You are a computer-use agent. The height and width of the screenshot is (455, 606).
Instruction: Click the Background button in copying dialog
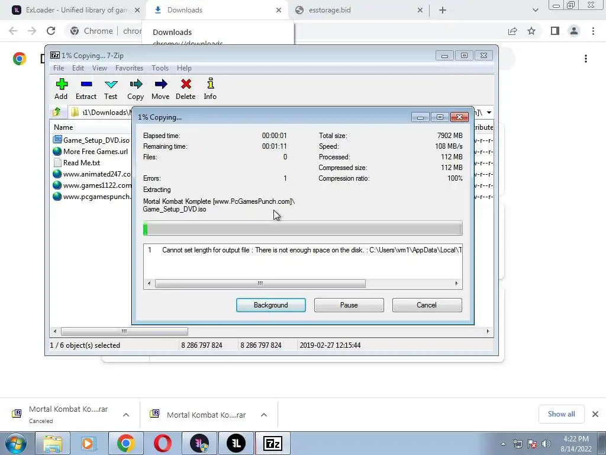point(271,305)
